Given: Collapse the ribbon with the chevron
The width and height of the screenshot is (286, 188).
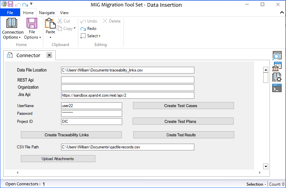Looking at the screenshot, I should pos(282,12).
